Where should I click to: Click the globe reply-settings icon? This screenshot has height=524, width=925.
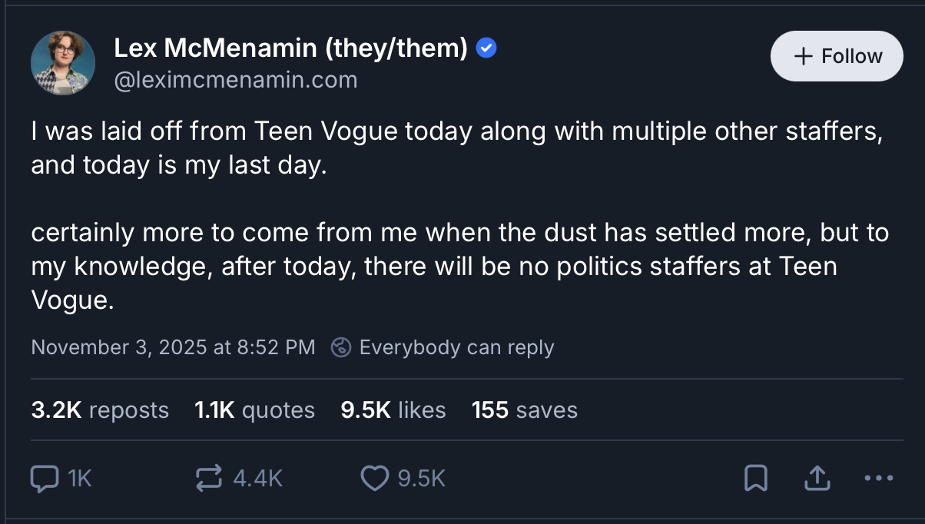[340, 347]
